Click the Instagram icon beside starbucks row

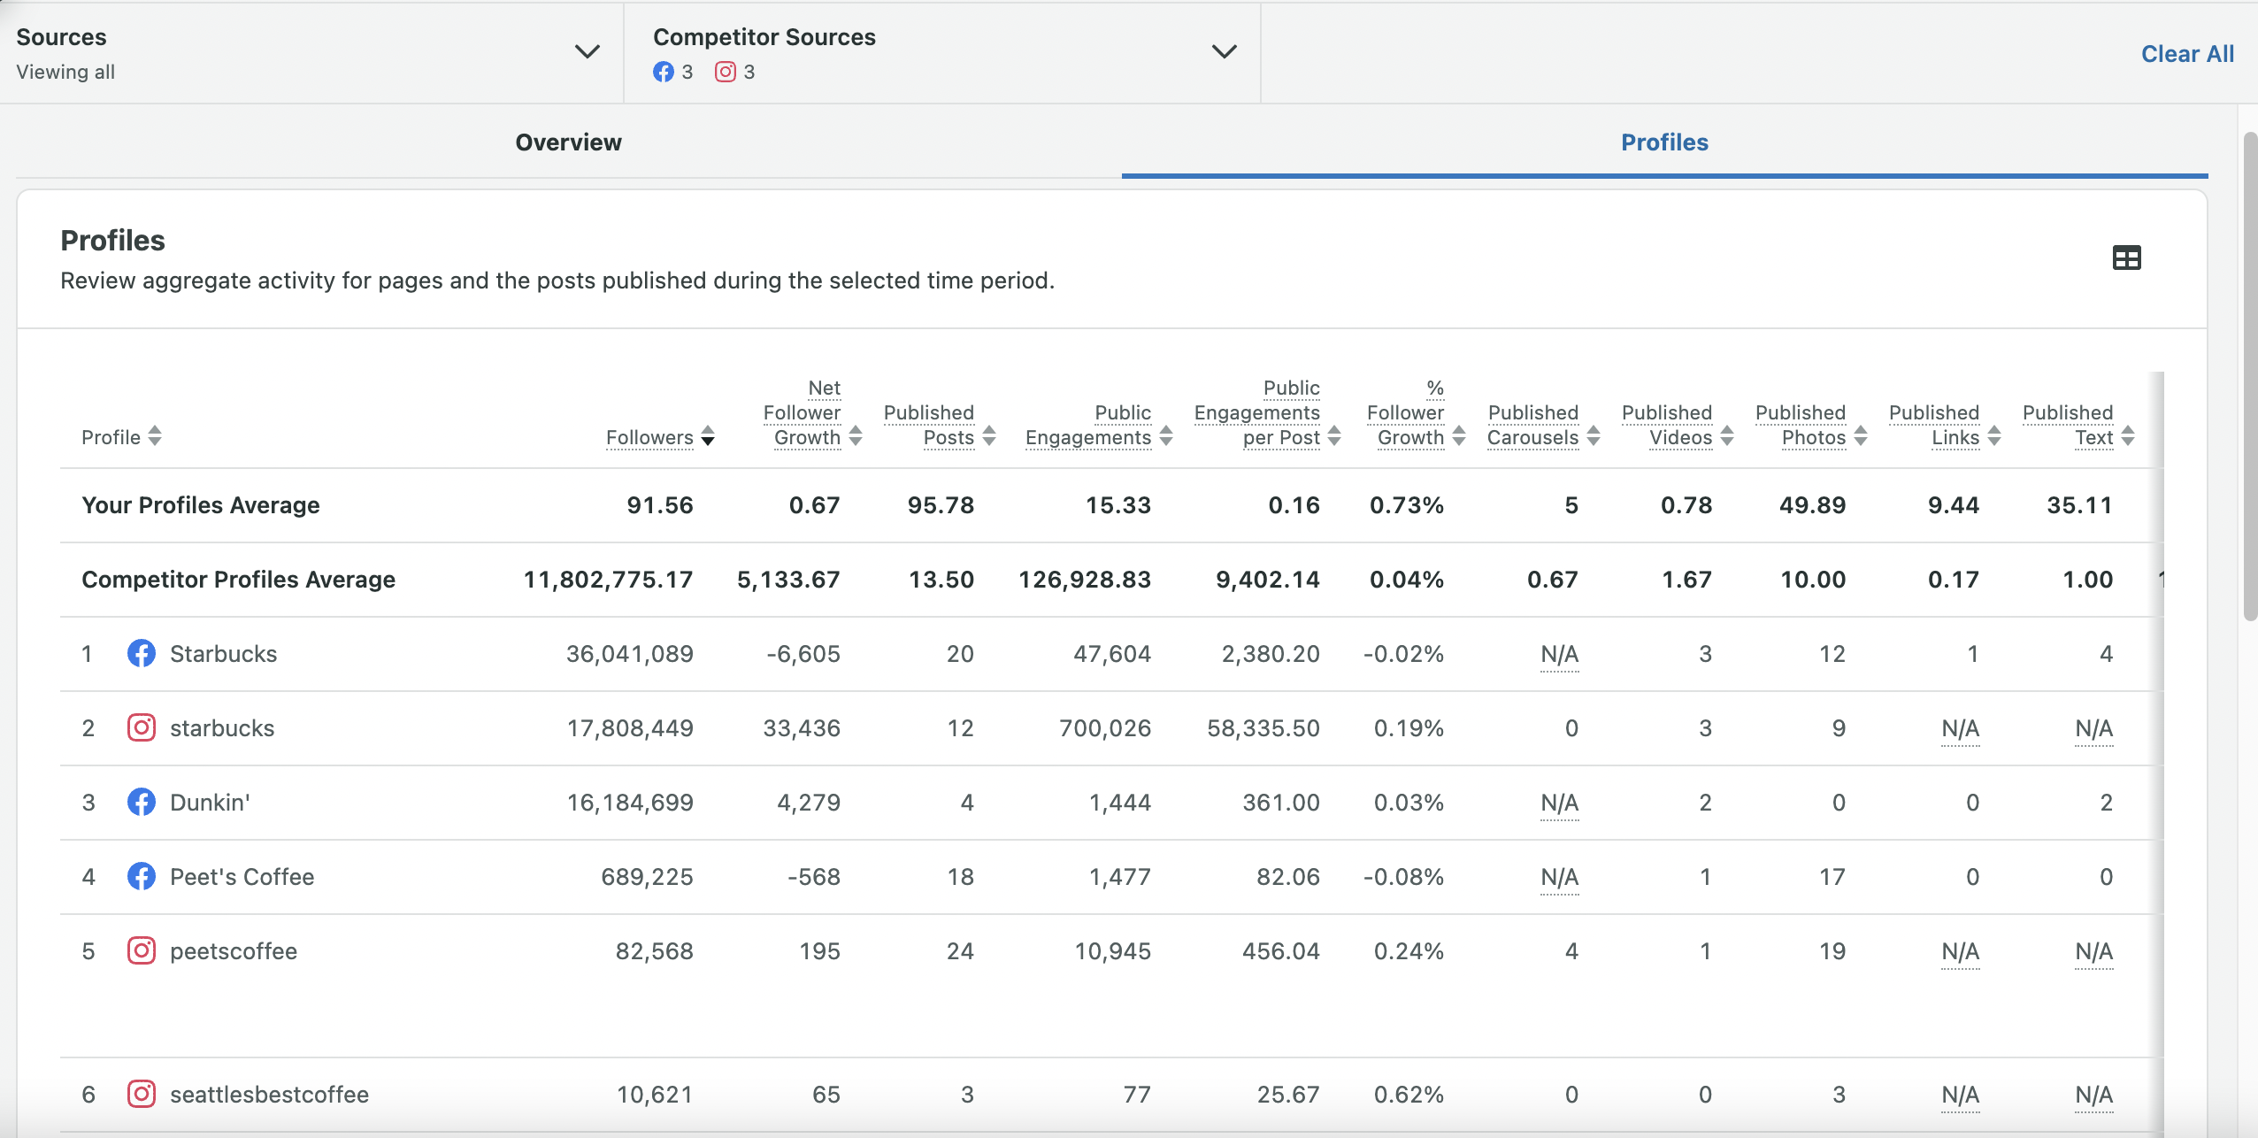(x=142, y=727)
